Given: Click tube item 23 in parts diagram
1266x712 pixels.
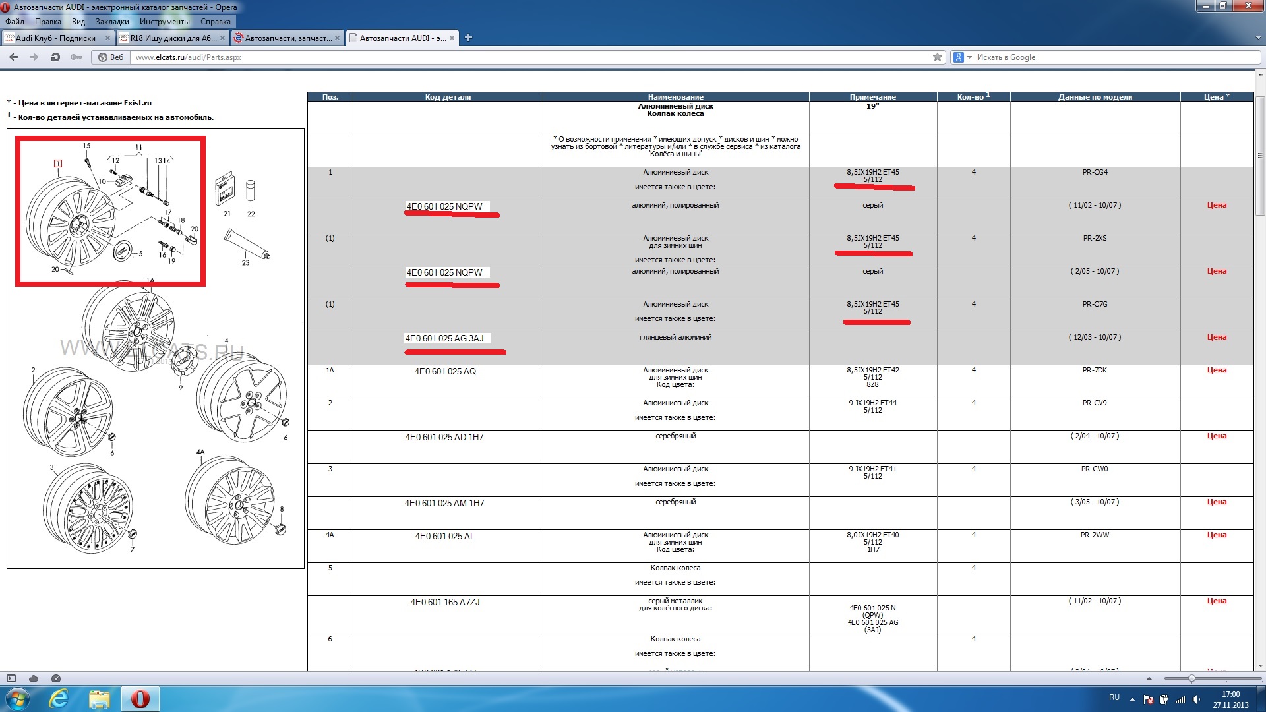Looking at the screenshot, I should (x=247, y=244).
